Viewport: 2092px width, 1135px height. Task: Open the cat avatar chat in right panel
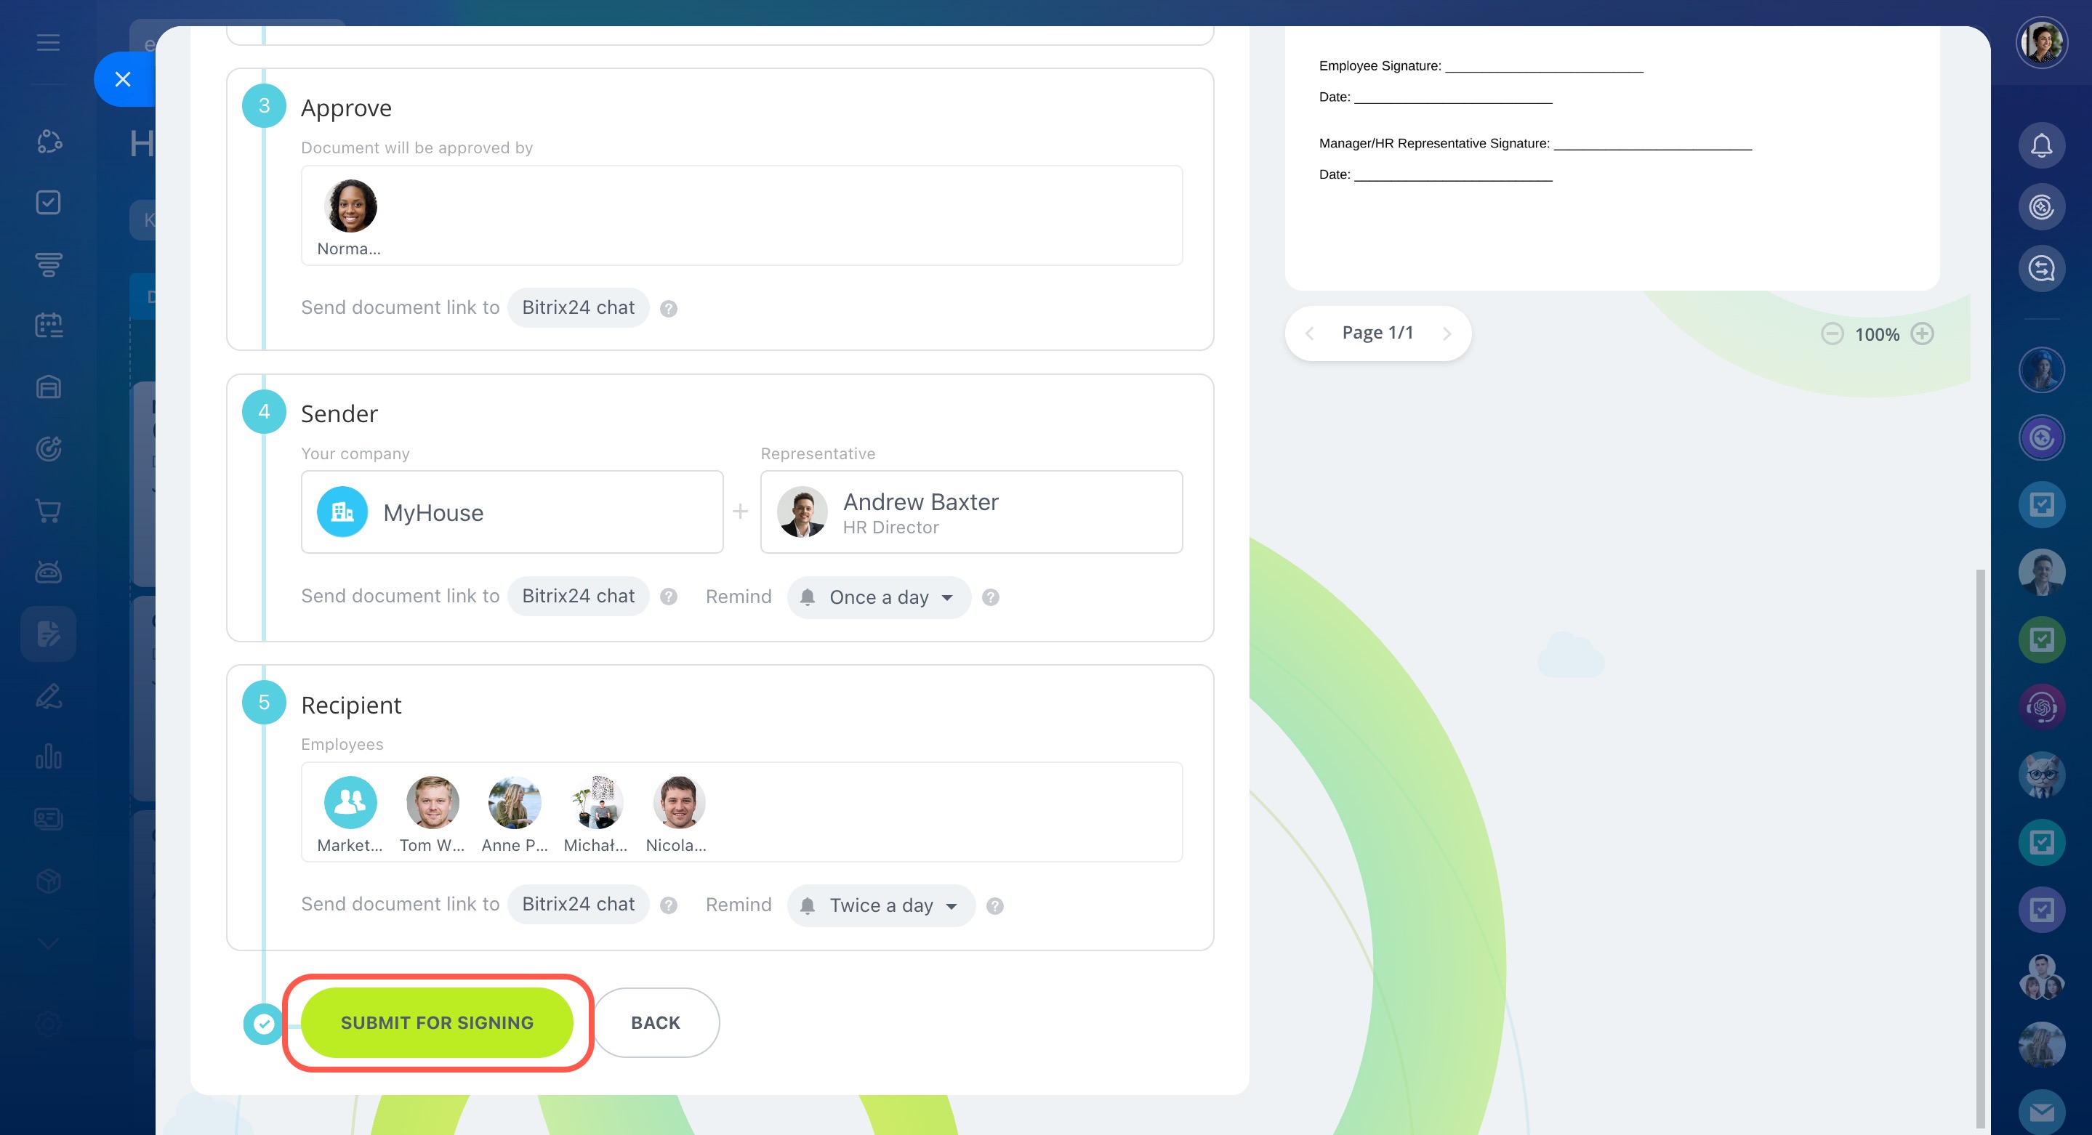click(x=2042, y=775)
